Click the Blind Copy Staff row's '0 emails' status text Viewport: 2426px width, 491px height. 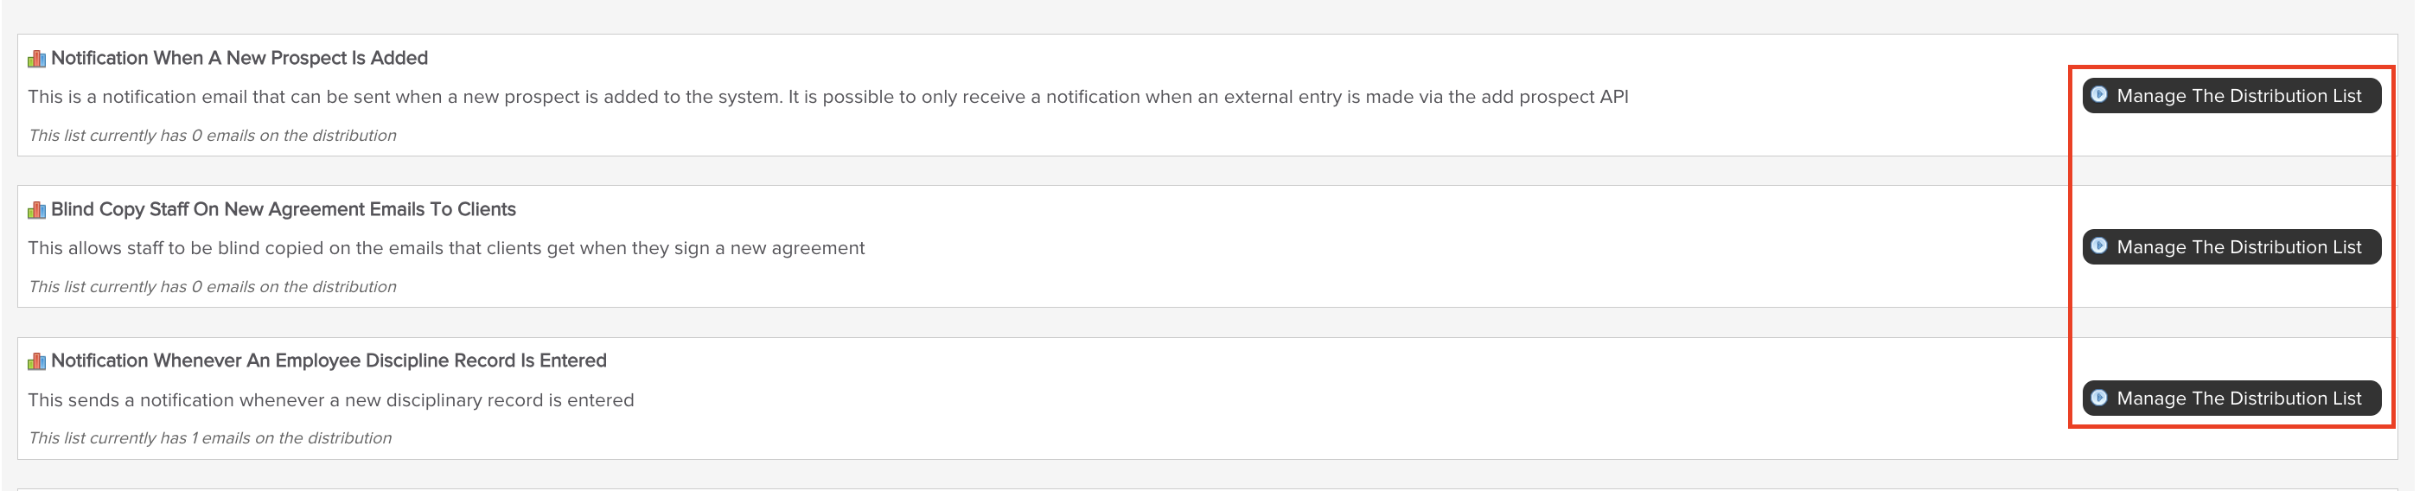pyautogui.click(x=212, y=286)
